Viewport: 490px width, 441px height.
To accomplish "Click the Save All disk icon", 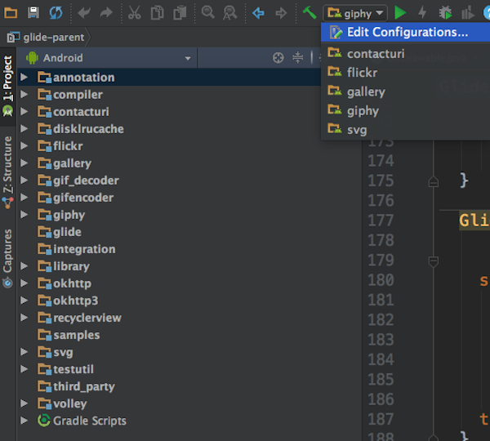I will click(33, 12).
